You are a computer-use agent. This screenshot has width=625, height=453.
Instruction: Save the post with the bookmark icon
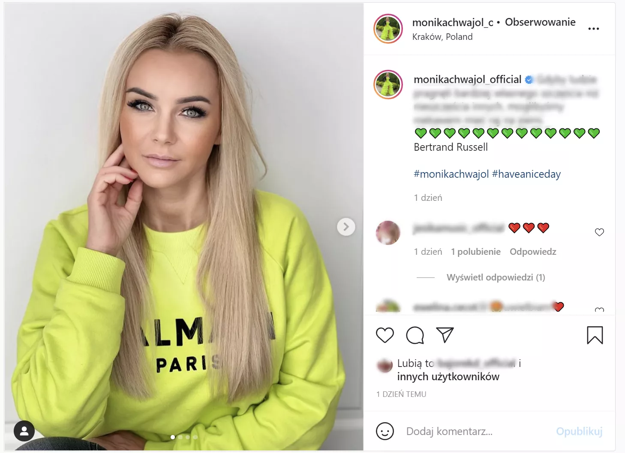point(595,335)
